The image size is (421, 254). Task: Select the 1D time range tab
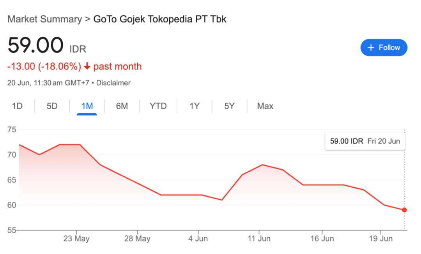pos(17,106)
